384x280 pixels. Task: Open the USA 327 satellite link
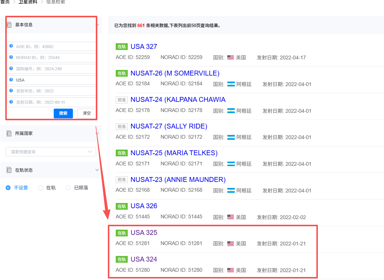144,47
